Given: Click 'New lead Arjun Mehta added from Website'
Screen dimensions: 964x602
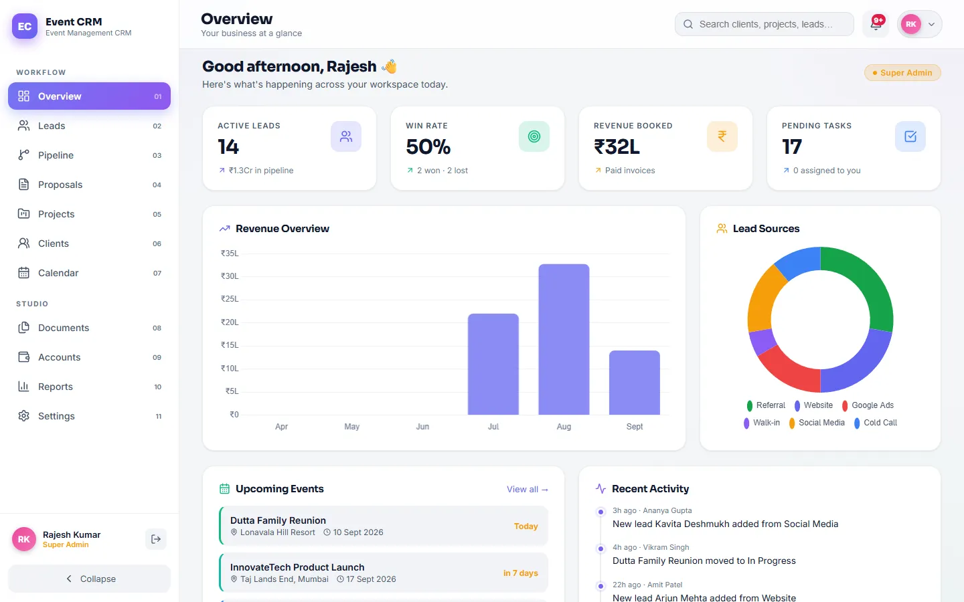Looking at the screenshot, I should (x=704, y=597).
